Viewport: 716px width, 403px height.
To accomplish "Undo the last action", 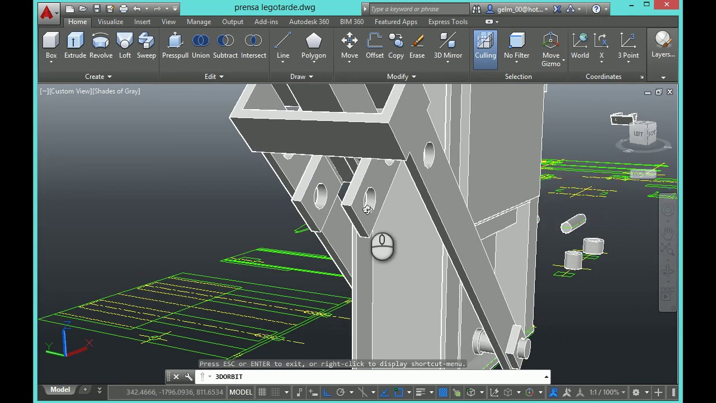I will [136, 8].
